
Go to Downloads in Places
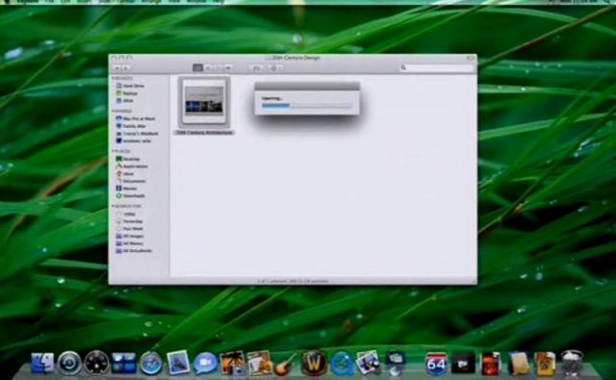click(x=131, y=195)
